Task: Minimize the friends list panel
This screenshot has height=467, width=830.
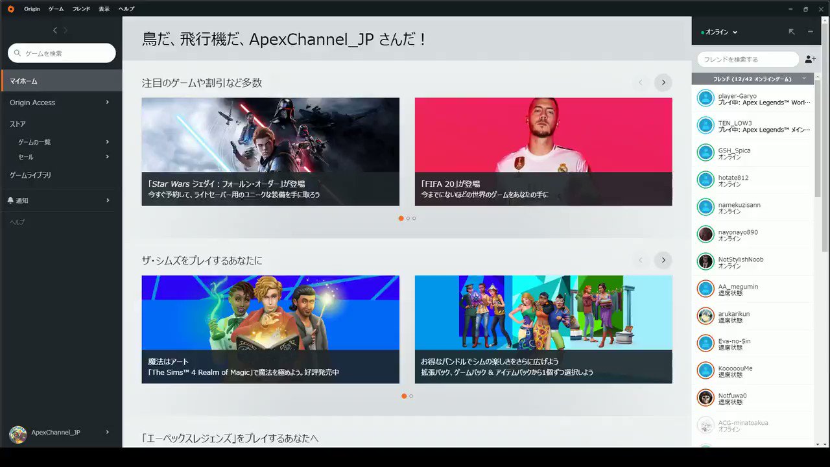Action: coord(811,32)
